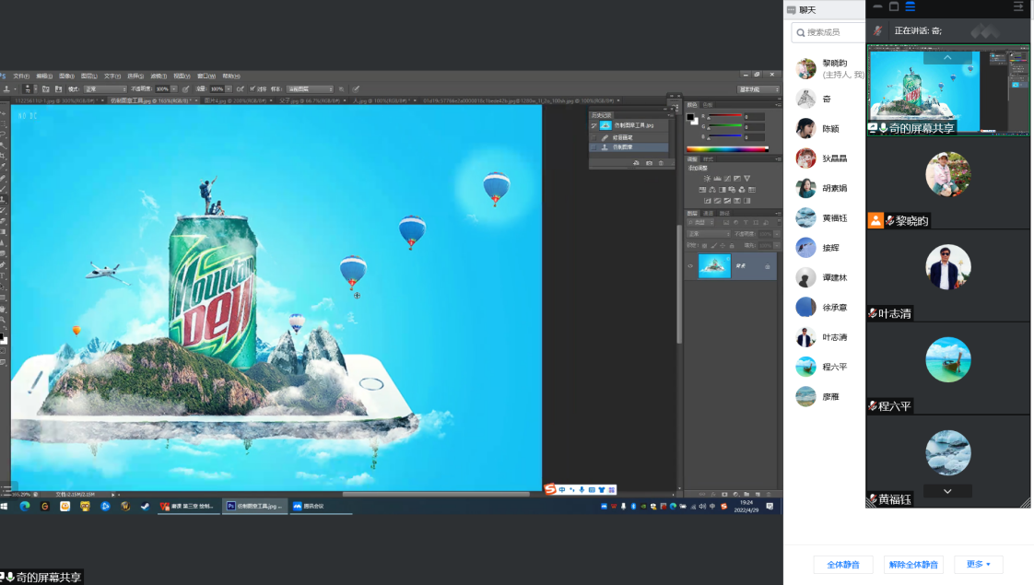
Task: Toggle the brush panel icon in options bar
Action: pos(45,89)
